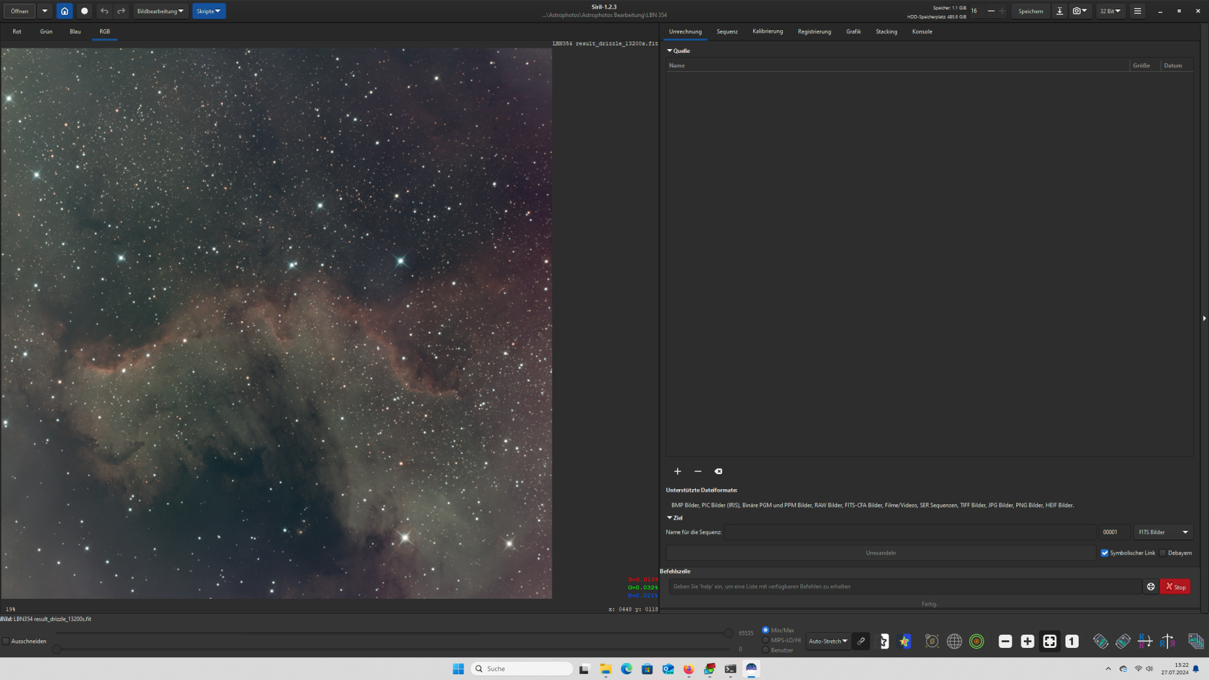Click the home directory icon
1209x680 pixels.
pyautogui.click(x=64, y=11)
